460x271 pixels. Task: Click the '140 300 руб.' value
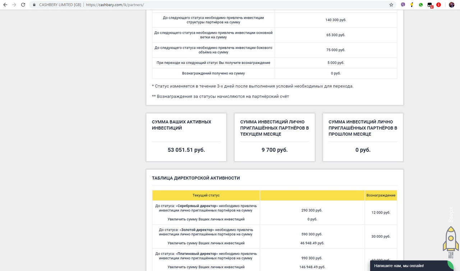coord(336,20)
